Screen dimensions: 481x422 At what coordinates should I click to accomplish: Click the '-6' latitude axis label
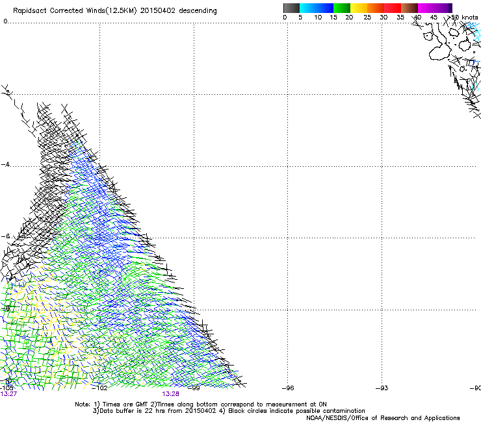click(5, 236)
